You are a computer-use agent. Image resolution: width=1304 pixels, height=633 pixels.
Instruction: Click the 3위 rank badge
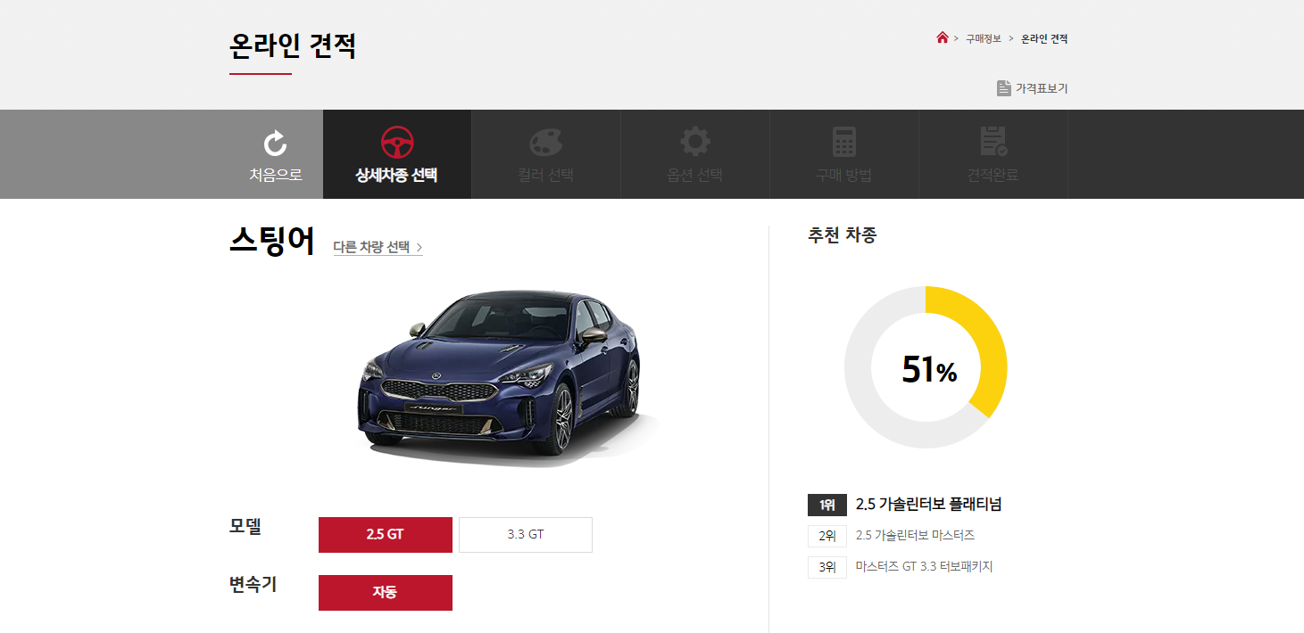[827, 567]
